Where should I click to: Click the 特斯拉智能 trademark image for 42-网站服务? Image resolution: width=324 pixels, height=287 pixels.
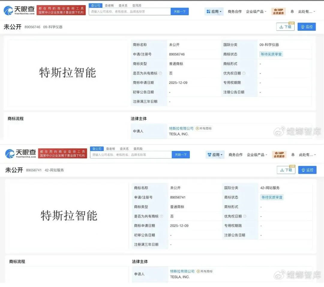[x=69, y=216]
